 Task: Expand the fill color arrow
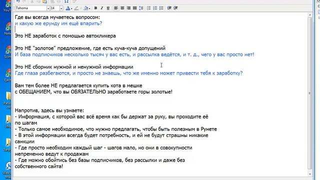(89, 8)
